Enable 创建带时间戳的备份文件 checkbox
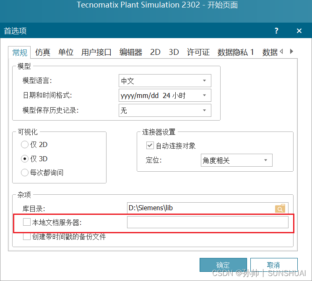This screenshot has height=281, width=312. (x=27, y=237)
